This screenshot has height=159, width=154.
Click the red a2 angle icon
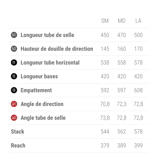pos(14,118)
